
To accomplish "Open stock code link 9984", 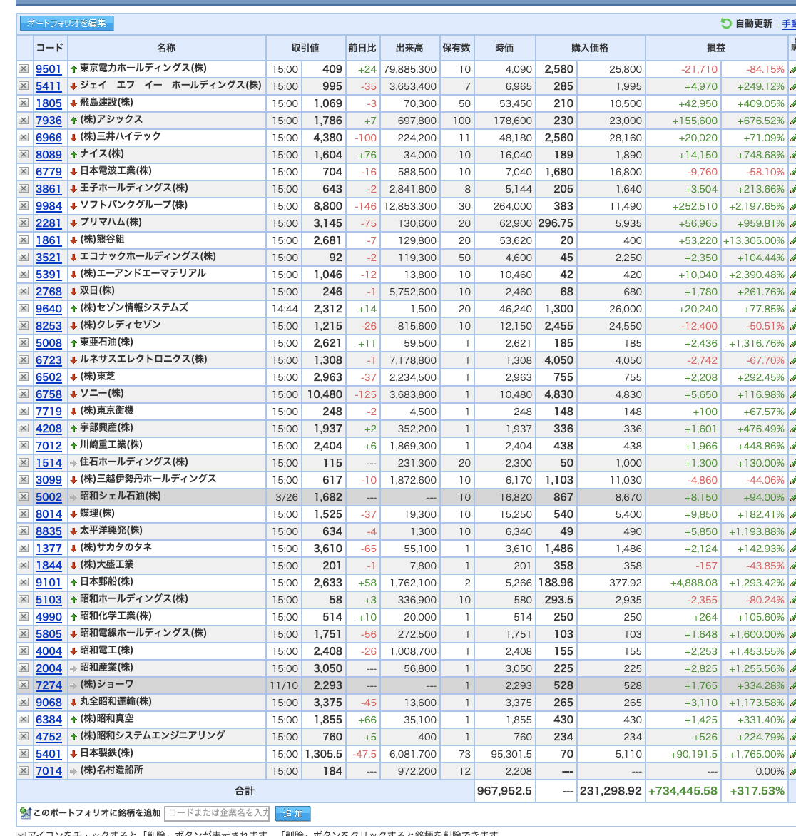I will click(x=49, y=206).
